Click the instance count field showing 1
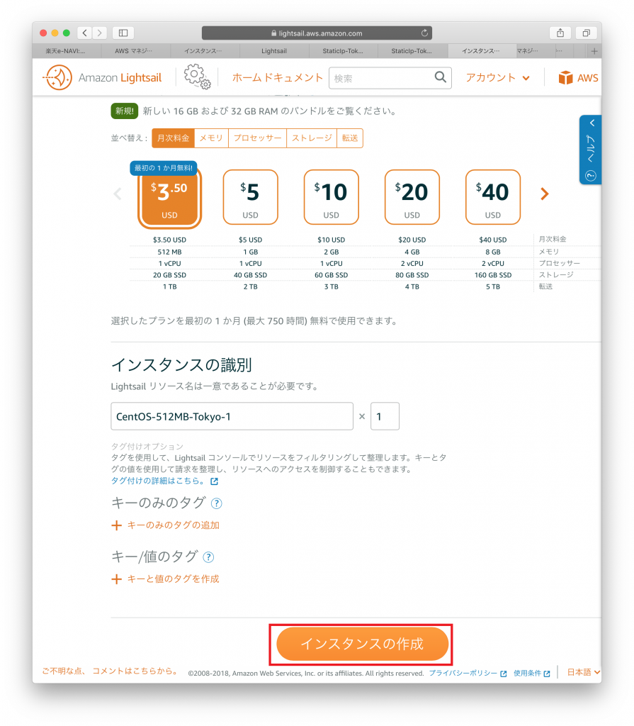The image size is (634, 726). tap(385, 416)
